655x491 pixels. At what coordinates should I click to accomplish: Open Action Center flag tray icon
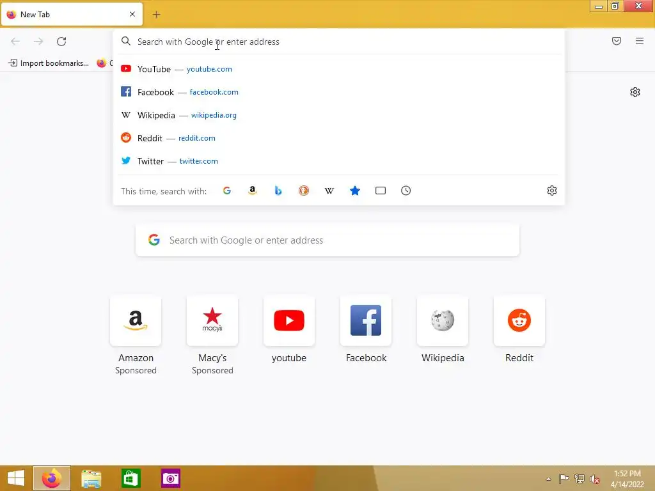pos(564,479)
